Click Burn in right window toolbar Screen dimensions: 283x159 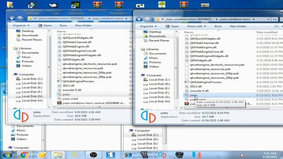tap(218, 26)
